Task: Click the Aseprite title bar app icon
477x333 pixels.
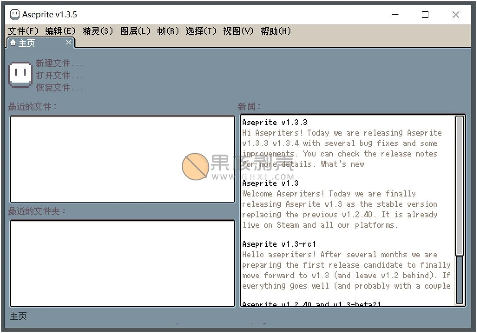Action: [x=15, y=14]
